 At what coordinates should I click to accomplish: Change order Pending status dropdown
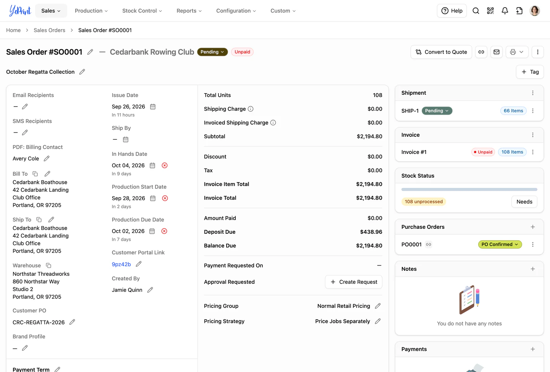(x=212, y=52)
